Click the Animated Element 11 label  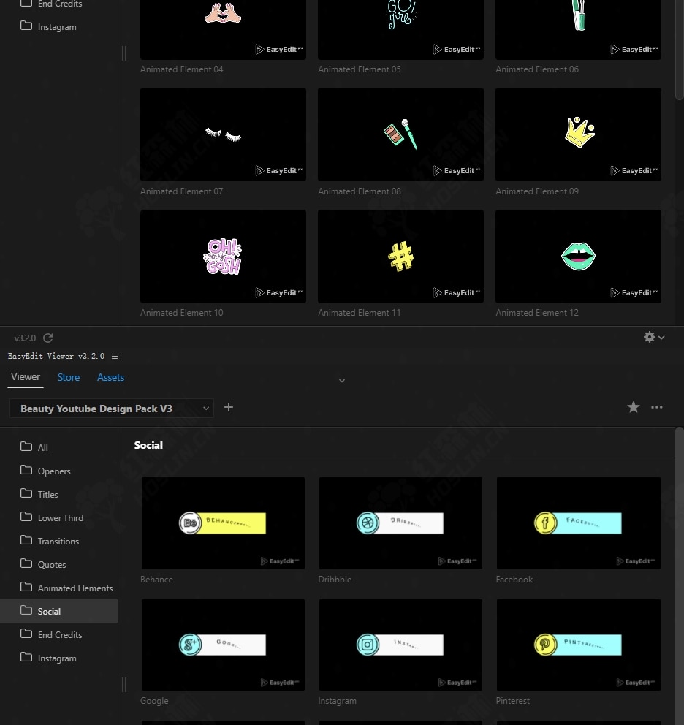click(360, 313)
